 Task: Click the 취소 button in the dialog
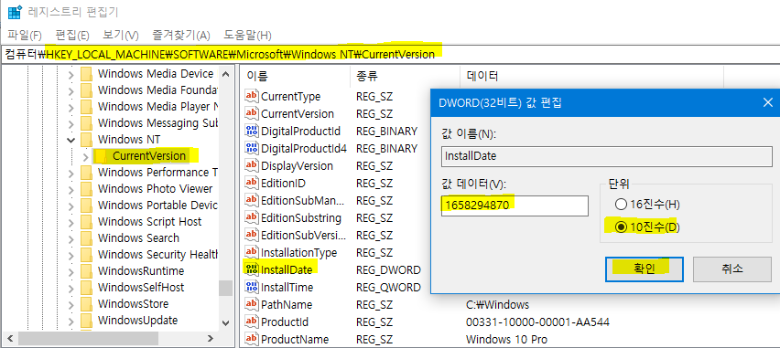[x=731, y=269]
